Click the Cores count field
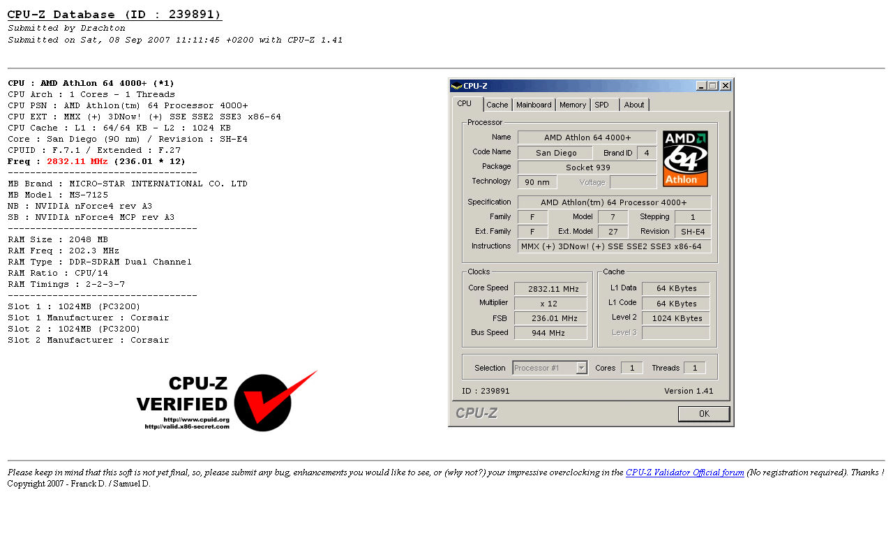This screenshot has height=543, width=893. pos(631,368)
